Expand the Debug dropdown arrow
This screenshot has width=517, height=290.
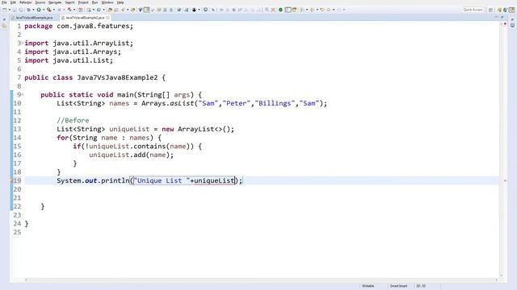pos(33,10)
